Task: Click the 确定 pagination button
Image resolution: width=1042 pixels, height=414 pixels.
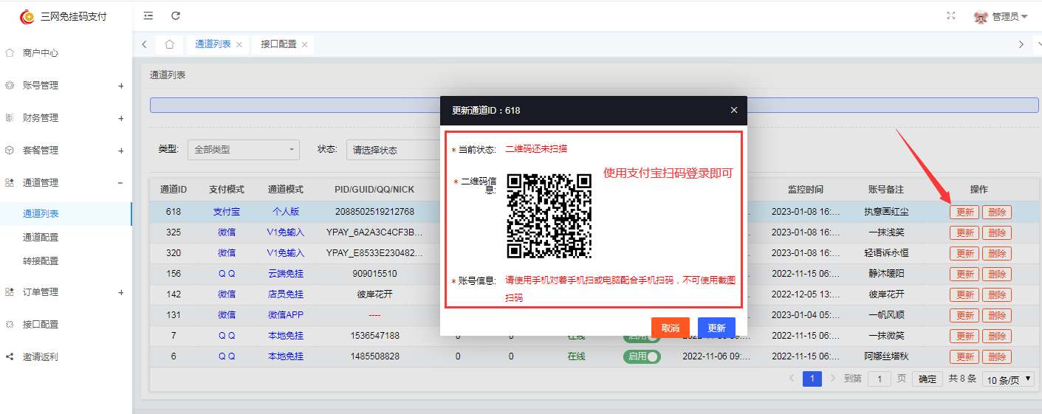Action: 928,379
